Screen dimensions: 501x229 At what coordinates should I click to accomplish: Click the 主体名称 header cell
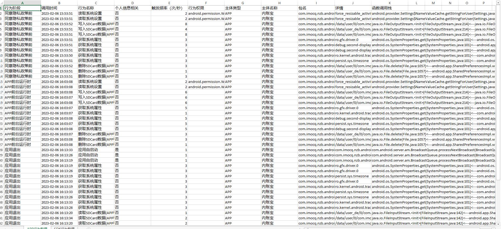click(x=280, y=8)
